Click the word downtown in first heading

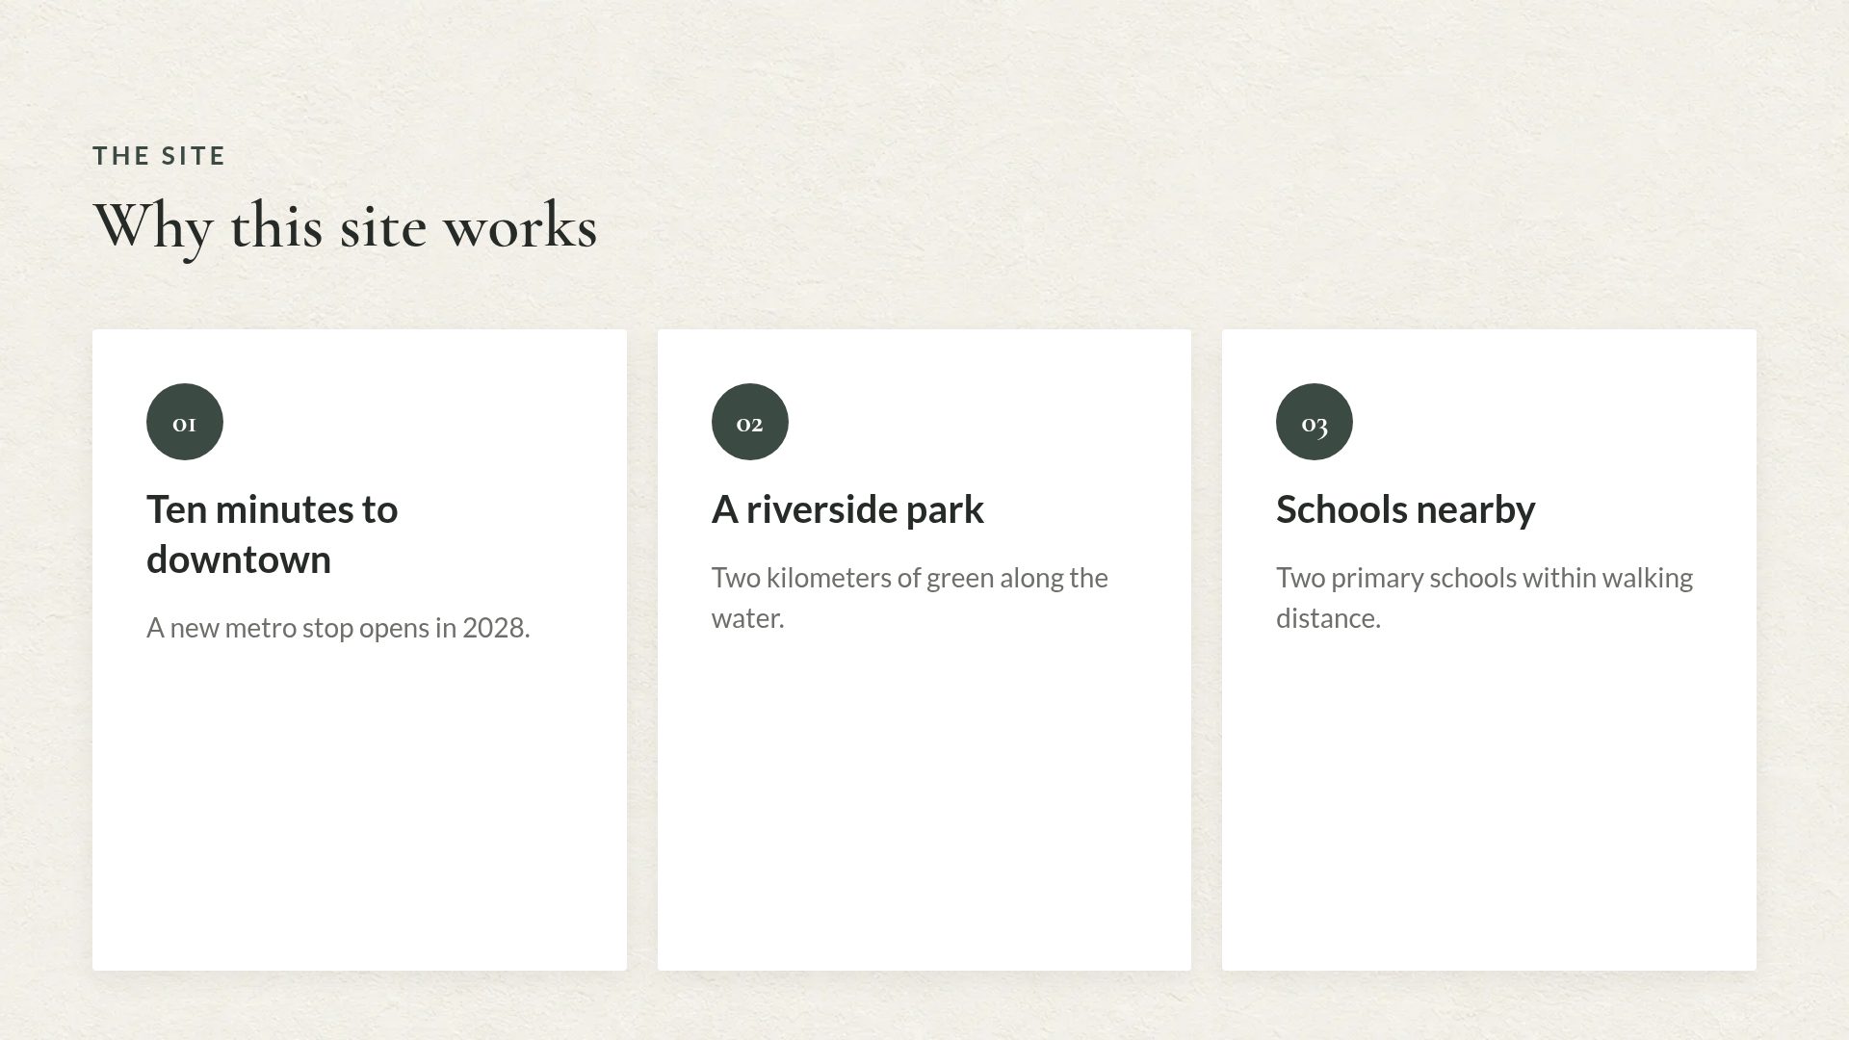tap(239, 559)
